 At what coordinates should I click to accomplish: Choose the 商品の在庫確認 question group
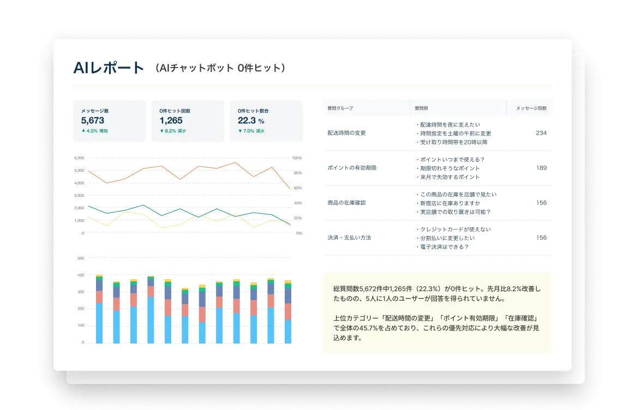pyautogui.click(x=346, y=203)
